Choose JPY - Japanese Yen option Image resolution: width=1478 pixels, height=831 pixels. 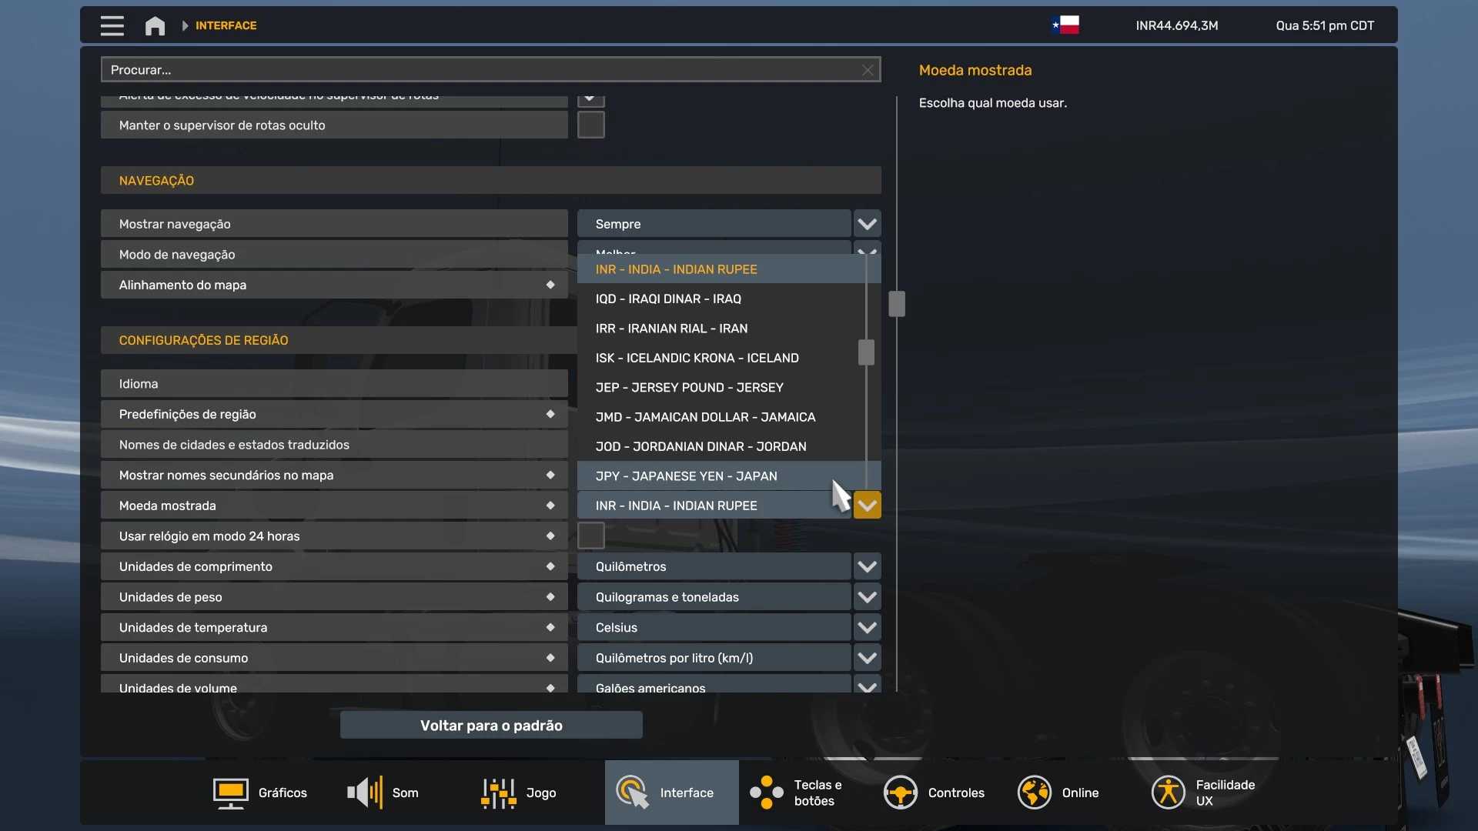pos(686,476)
